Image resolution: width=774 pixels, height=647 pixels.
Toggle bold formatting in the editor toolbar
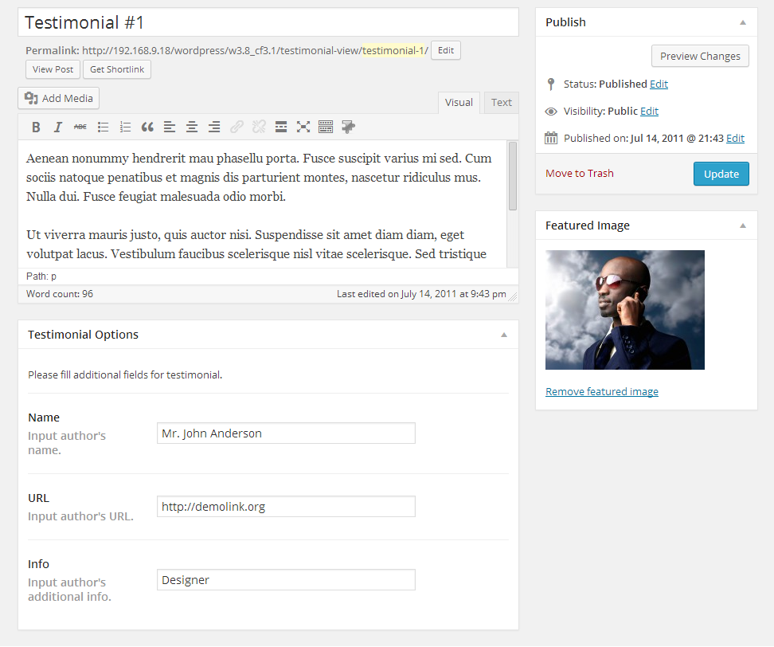[x=36, y=127]
